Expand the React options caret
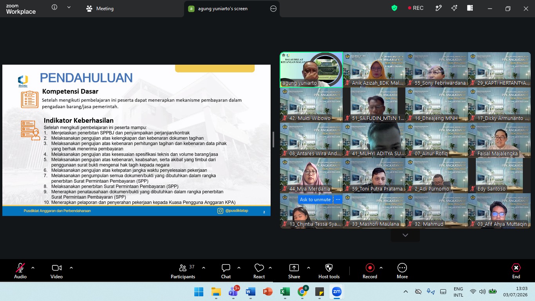This screenshot has width=535, height=301. click(x=270, y=268)
